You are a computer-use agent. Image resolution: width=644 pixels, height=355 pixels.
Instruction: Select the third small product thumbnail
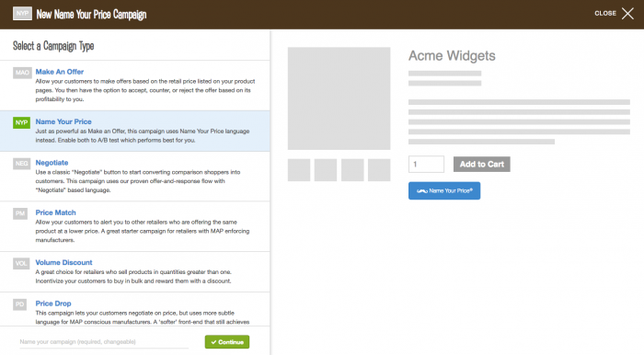click(352, 170)
